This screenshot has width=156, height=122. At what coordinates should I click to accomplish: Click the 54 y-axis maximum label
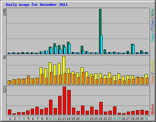click(5, 57)
